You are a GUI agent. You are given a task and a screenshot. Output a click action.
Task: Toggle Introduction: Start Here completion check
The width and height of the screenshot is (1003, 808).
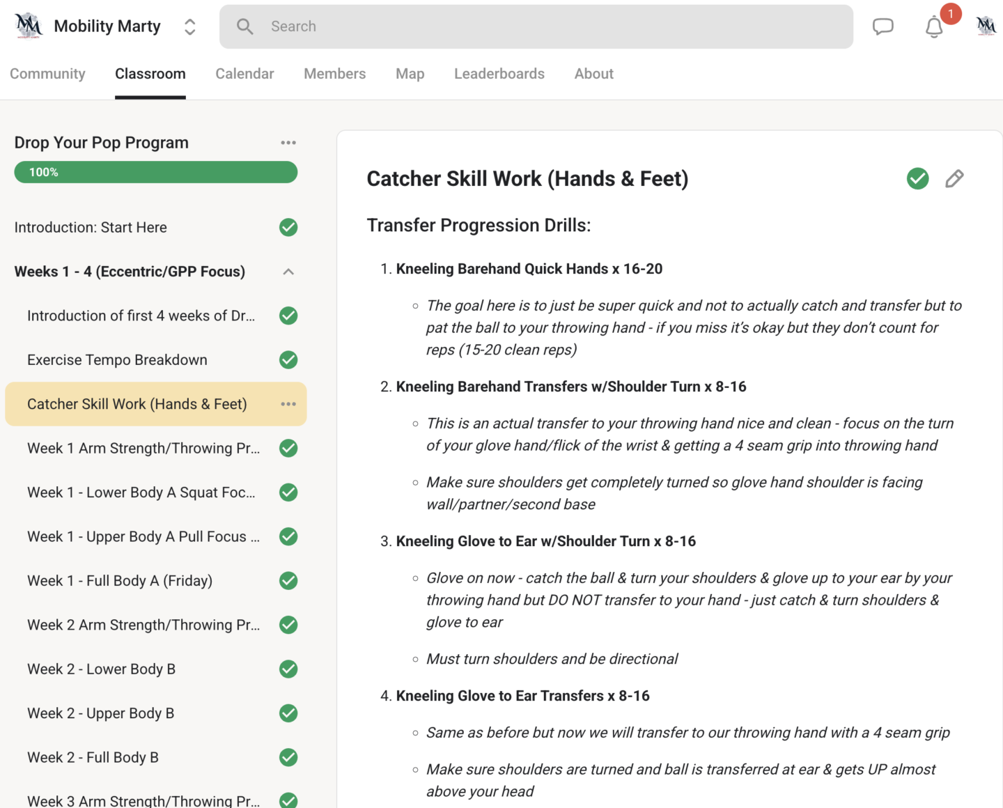(288, 228)
